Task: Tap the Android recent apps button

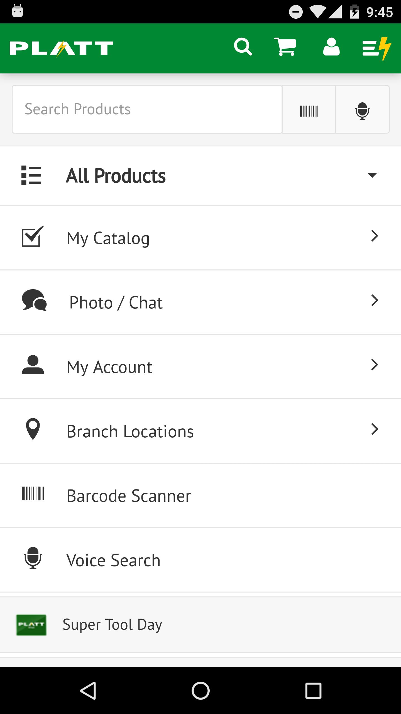Action: coord(313,691)
